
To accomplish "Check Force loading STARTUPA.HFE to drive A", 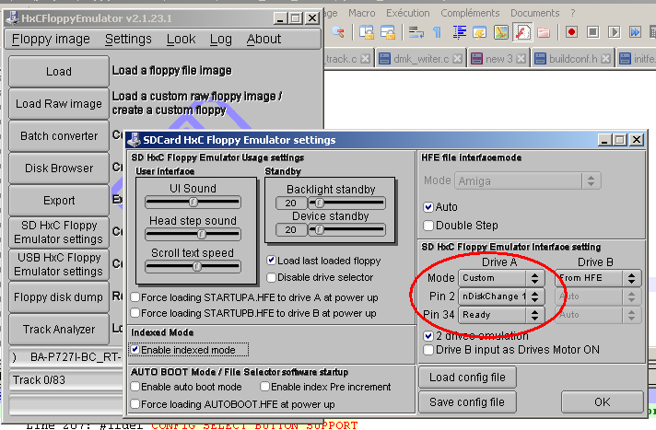I will [x=135, y=297].
